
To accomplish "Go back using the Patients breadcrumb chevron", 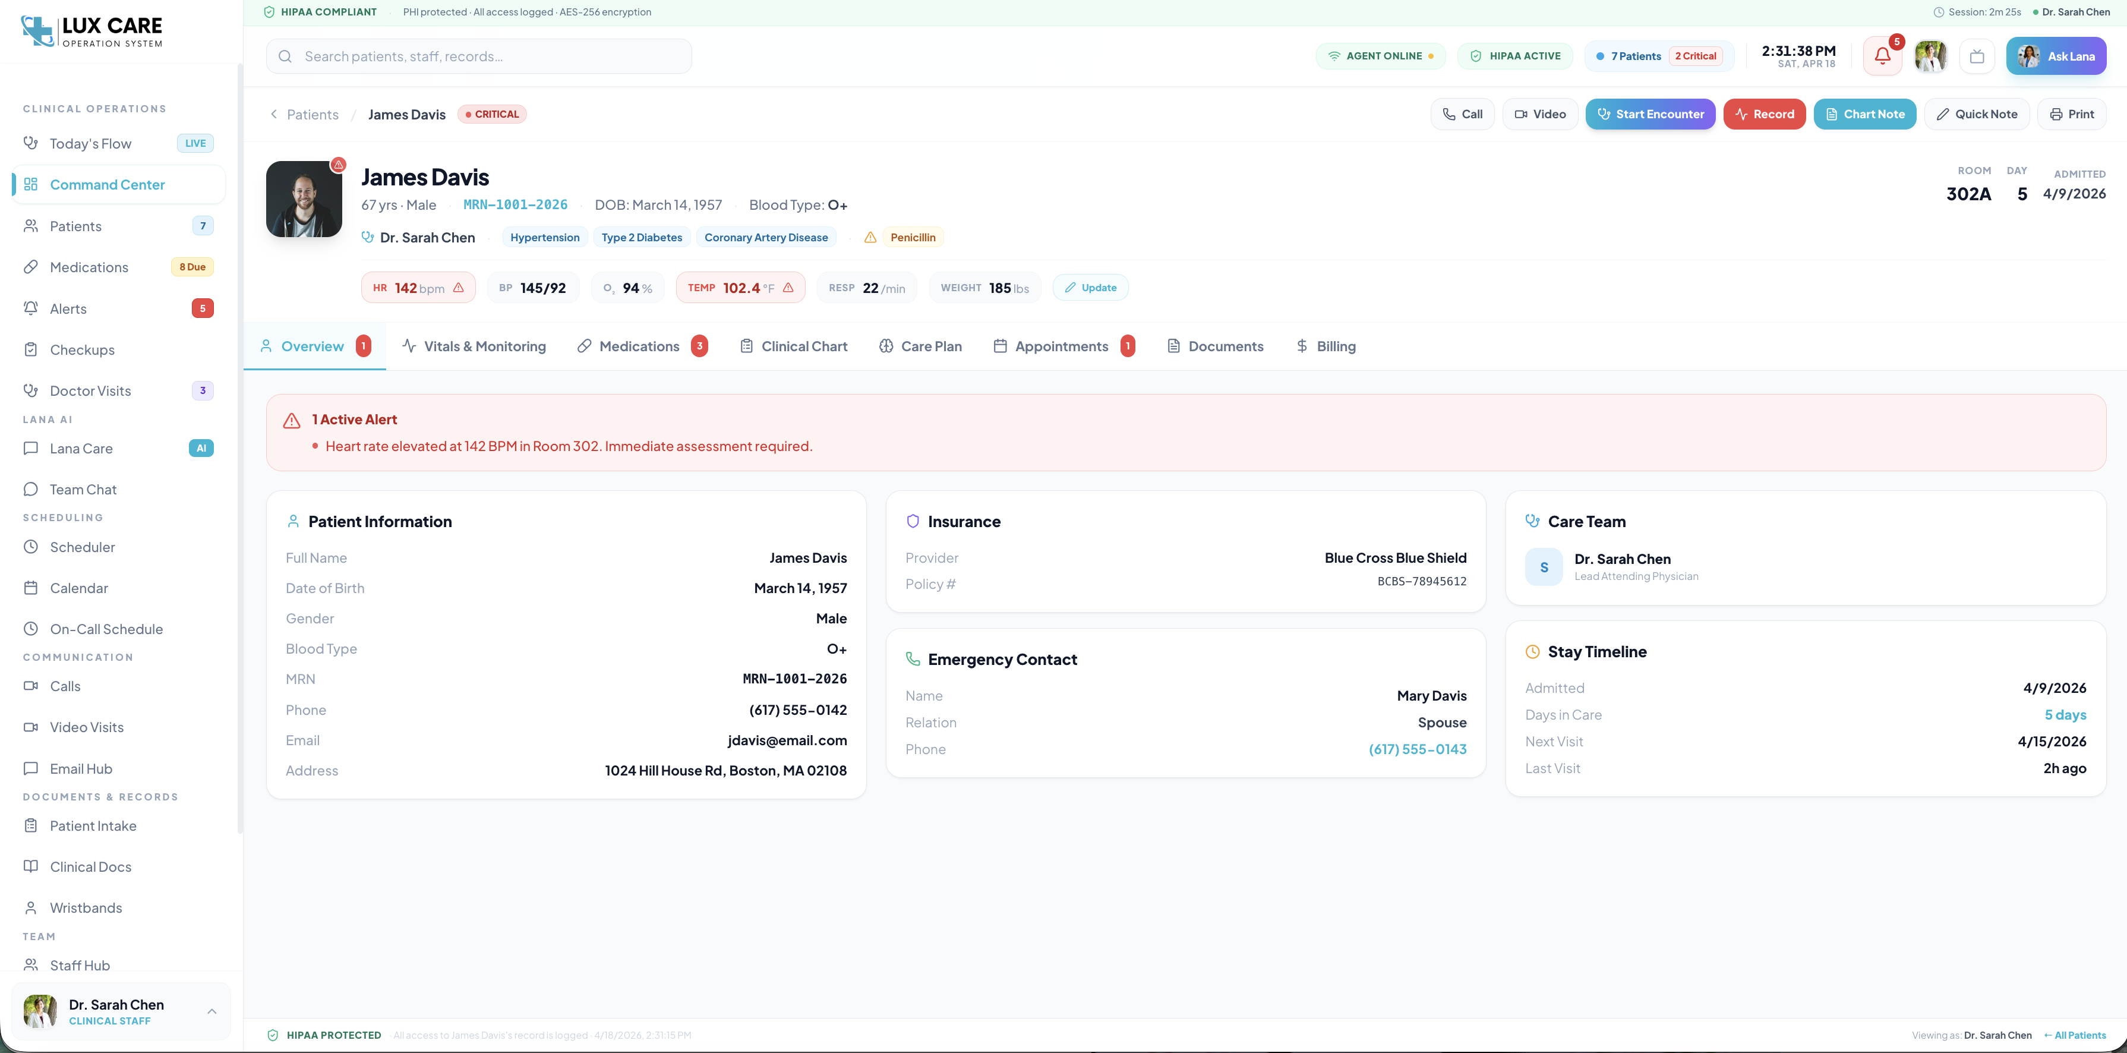I will pyautogui.click(x=274, y=114).
